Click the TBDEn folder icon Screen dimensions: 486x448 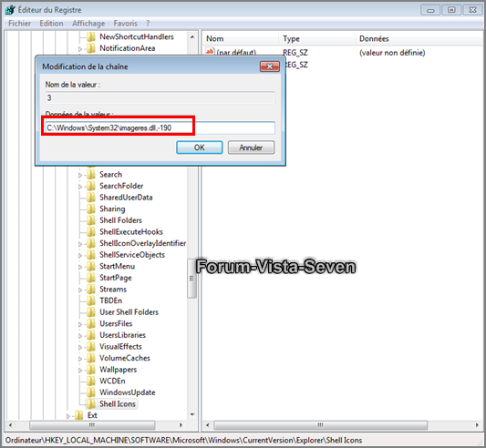[90, 300]
